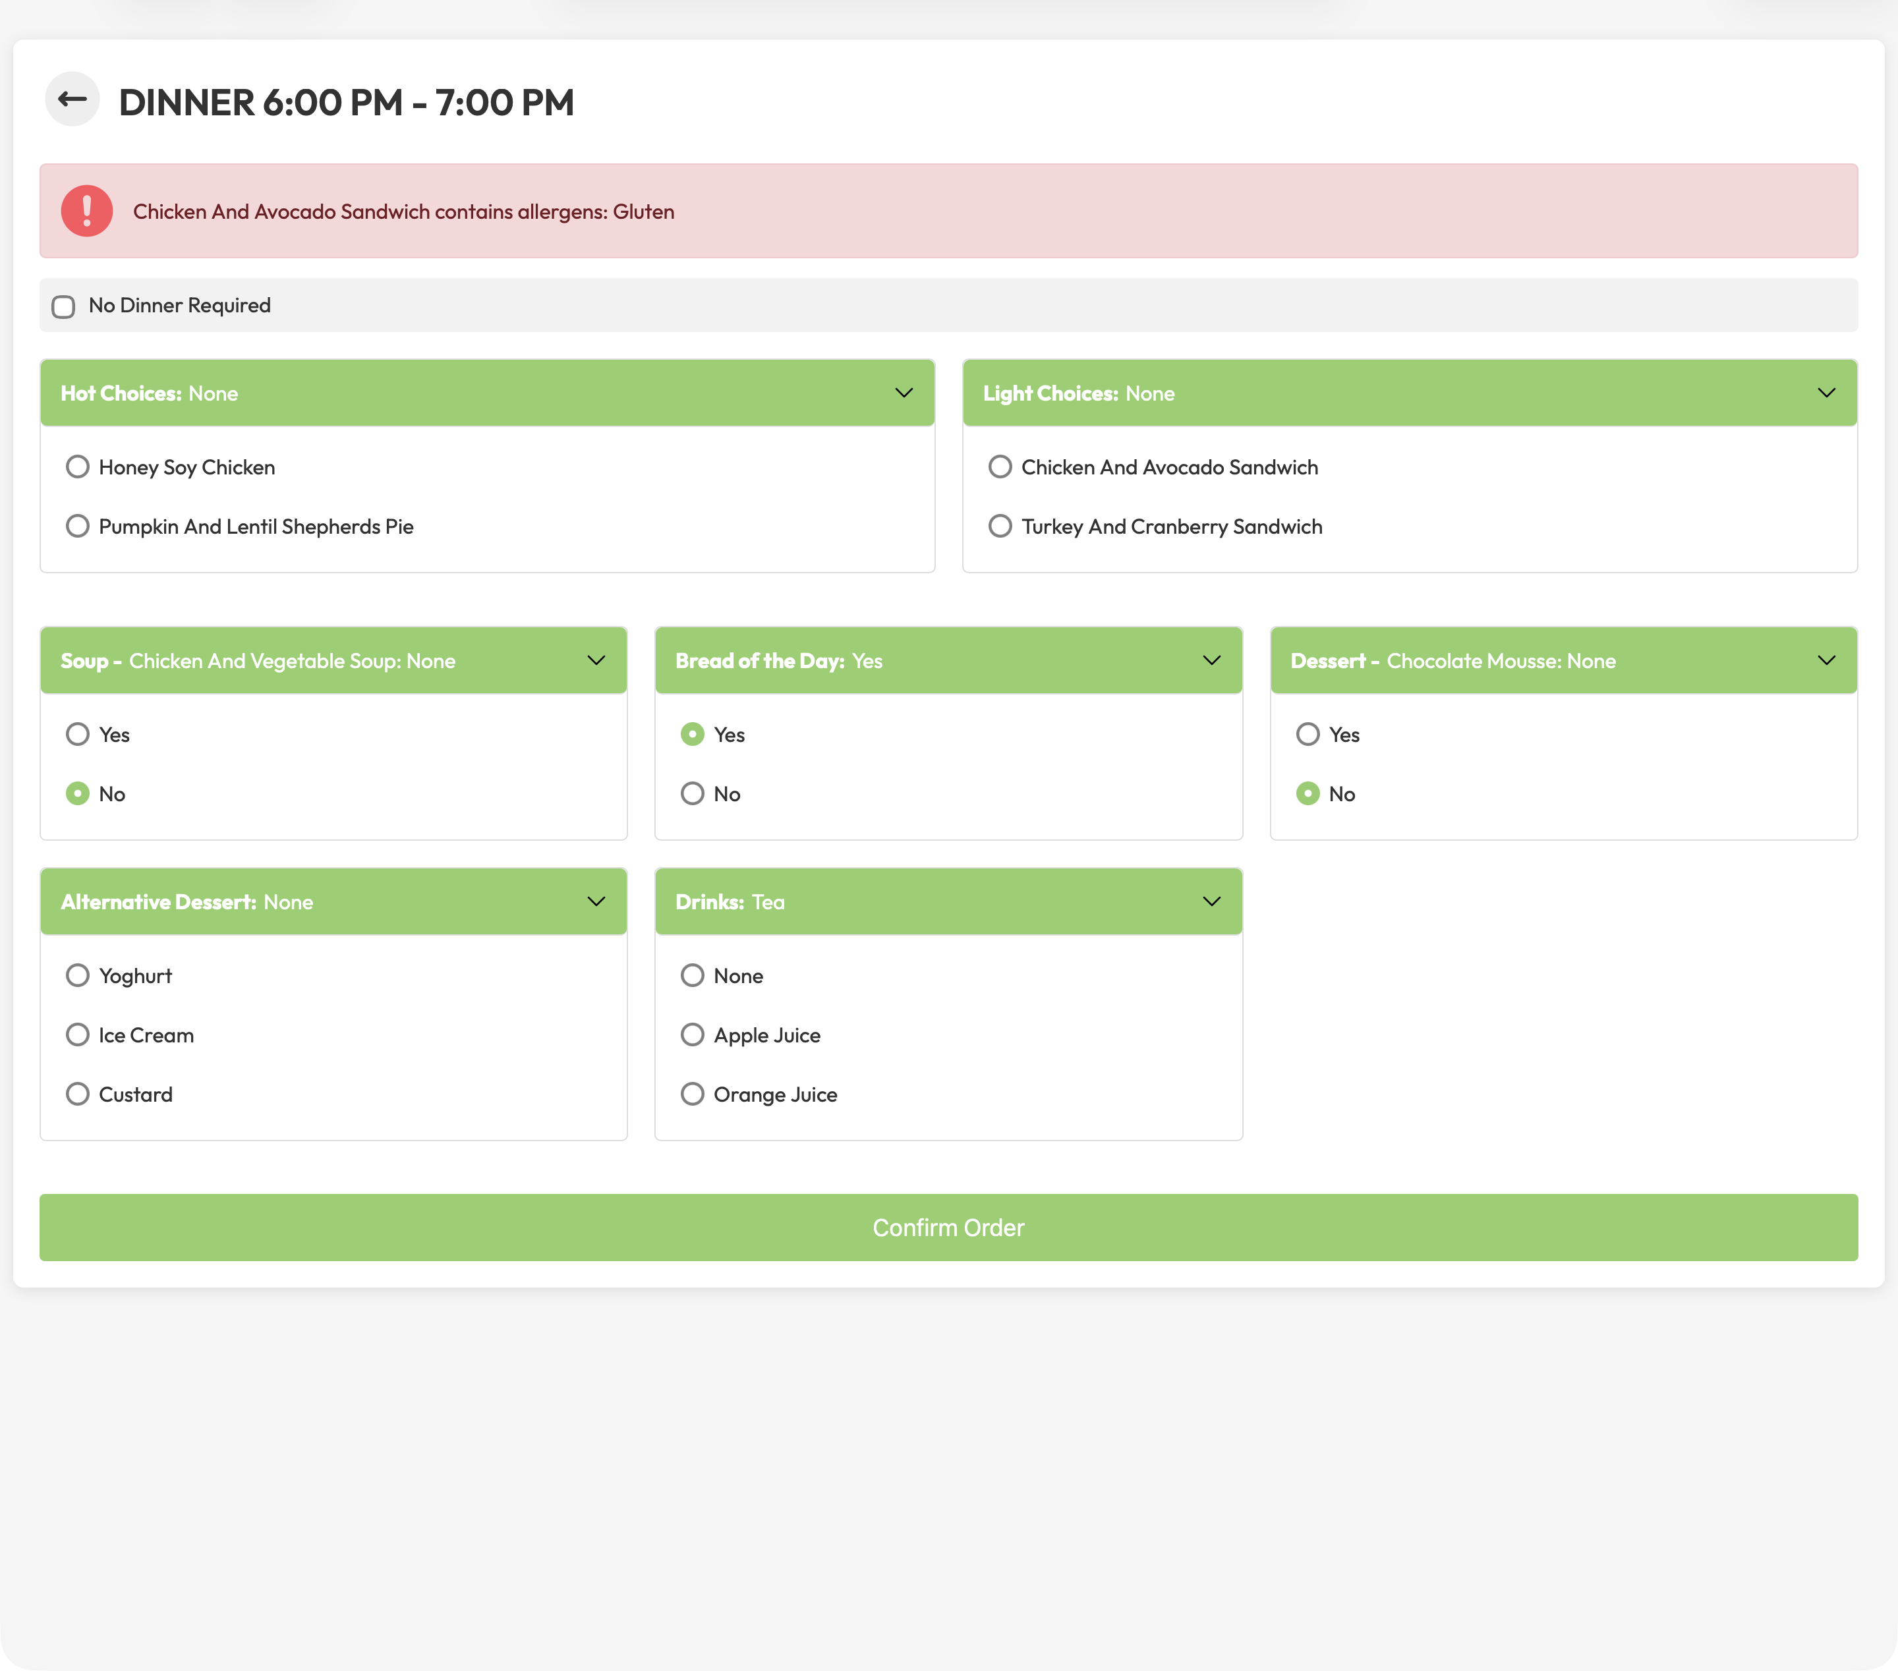Choose Orange Juice drink option
Viewport: 1898px width, 1671px height.
(x=693, y=1094)
